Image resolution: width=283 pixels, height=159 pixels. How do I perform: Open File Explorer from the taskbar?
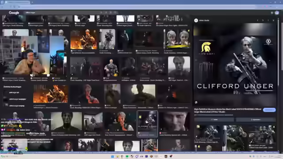coord(117,156)
